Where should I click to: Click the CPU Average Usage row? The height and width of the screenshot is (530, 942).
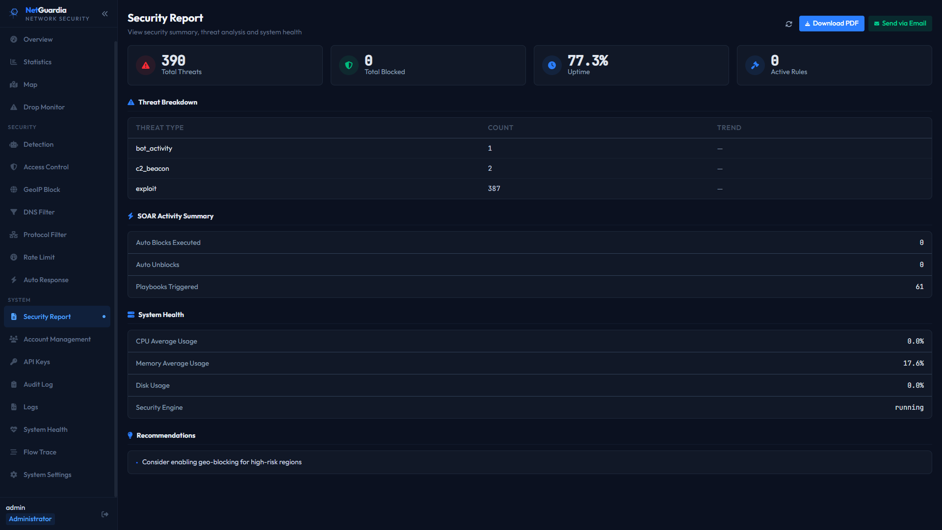529,341
